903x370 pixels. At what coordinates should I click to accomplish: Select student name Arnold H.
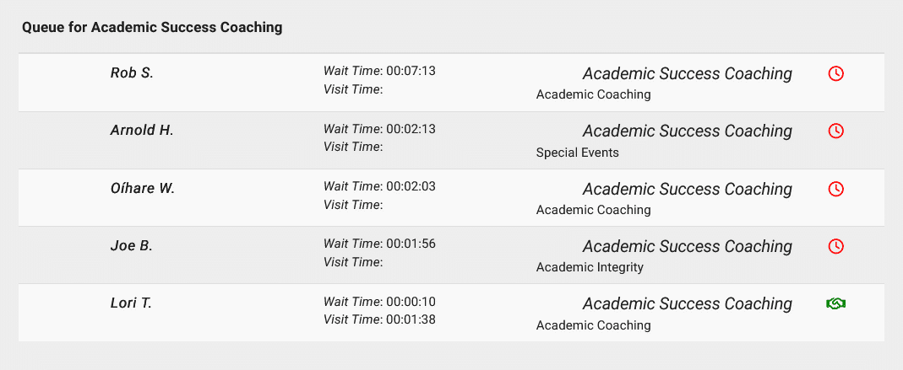click(142, 130)
